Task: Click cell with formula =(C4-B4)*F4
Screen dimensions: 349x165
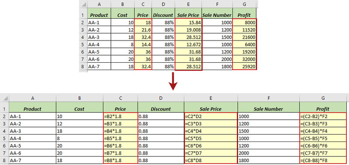Action: click(x=323, y=131)
